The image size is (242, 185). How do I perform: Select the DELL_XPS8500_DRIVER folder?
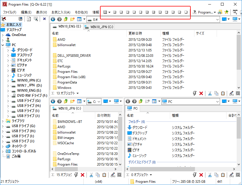click(74, 56)
